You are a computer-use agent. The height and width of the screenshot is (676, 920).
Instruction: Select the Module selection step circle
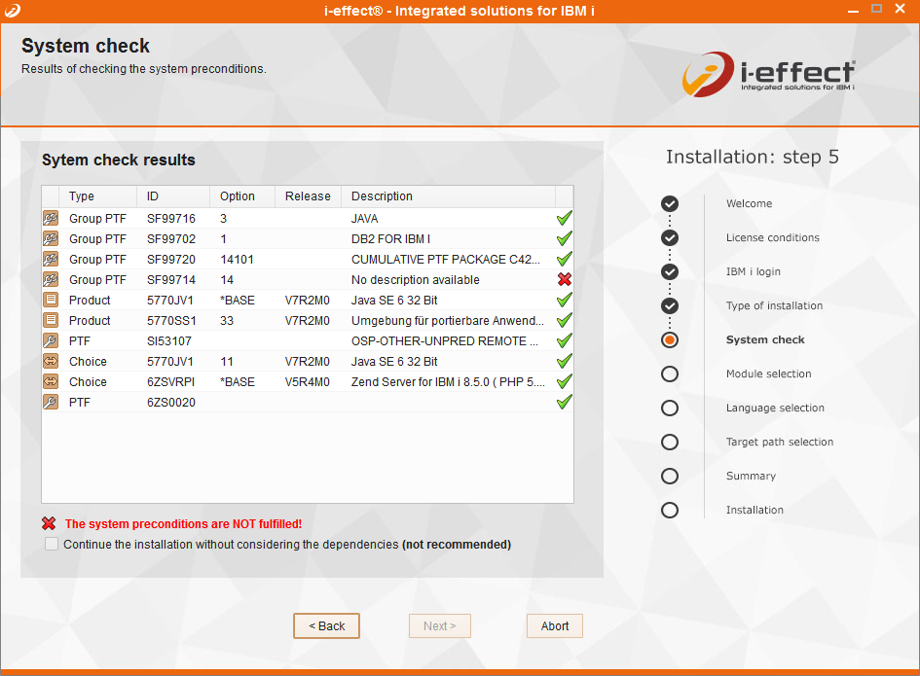(670, 374)
